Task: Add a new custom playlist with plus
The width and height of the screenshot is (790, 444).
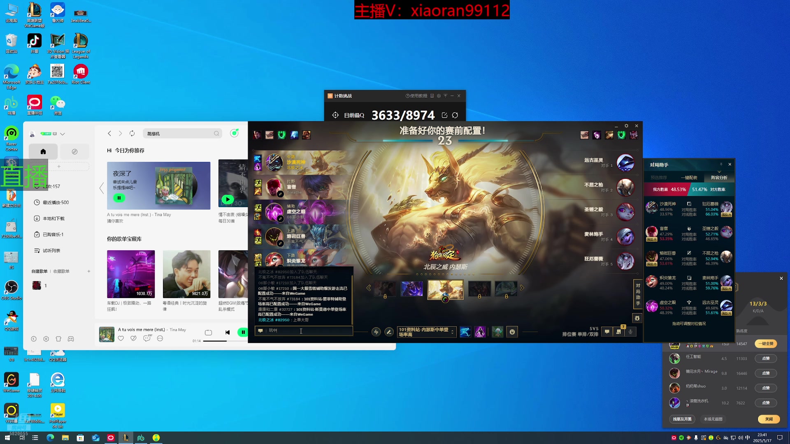Action: pyautogui.click(x=89, y=271)
